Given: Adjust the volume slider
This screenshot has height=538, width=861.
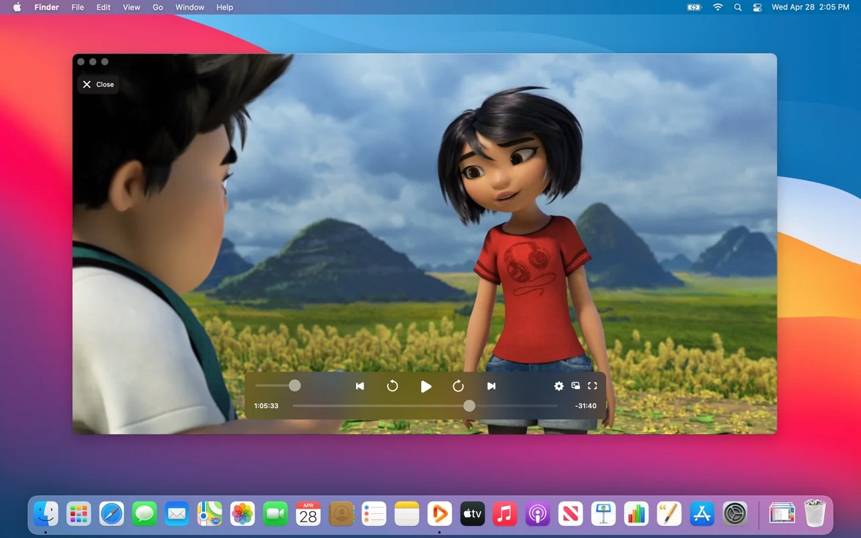Looking at the screenshot, I should (x=295, y=385).
